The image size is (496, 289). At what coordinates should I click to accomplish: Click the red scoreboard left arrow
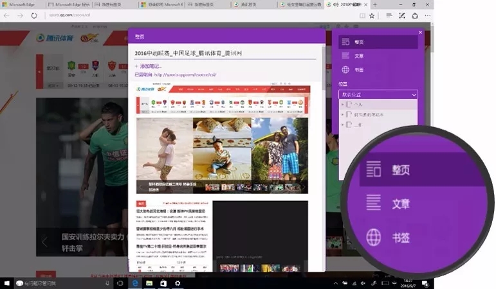pyautogui.click(x=39, y=72)
